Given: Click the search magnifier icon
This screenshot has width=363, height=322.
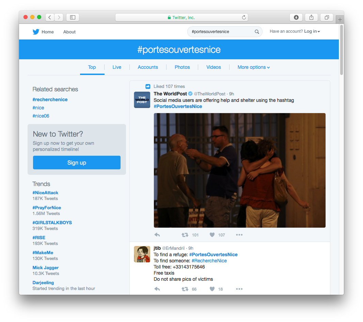Looking at the screenshot, I should (x=257, y=32).
